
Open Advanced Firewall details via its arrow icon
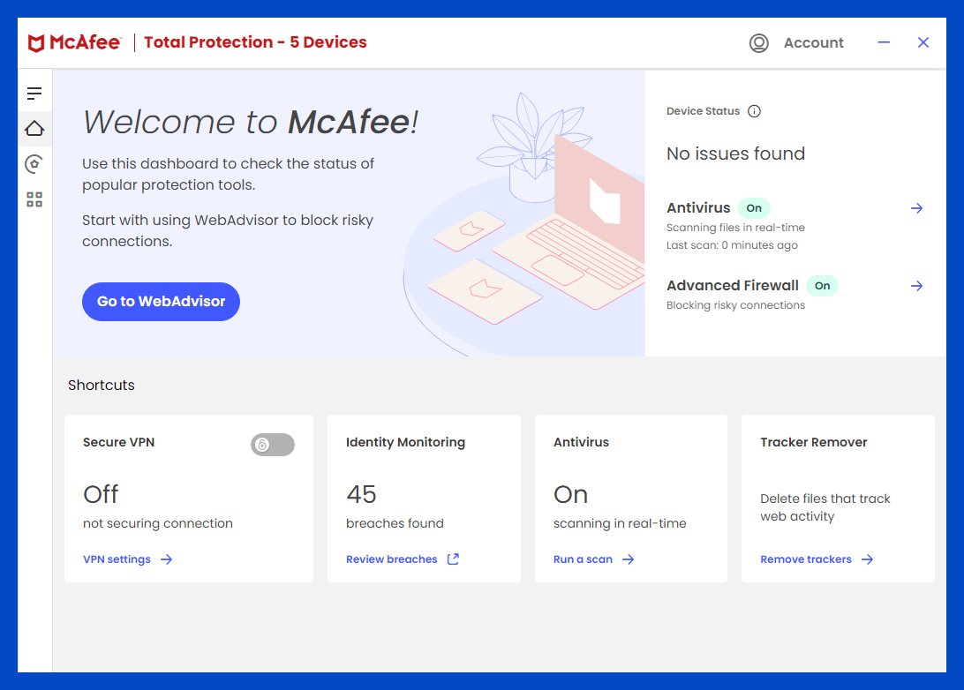pos(916,285)
